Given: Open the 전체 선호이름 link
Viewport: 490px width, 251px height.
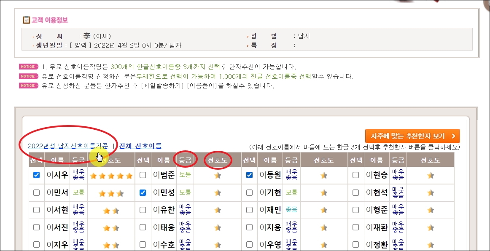Looking at the screenshot, I should pos(140,146).
